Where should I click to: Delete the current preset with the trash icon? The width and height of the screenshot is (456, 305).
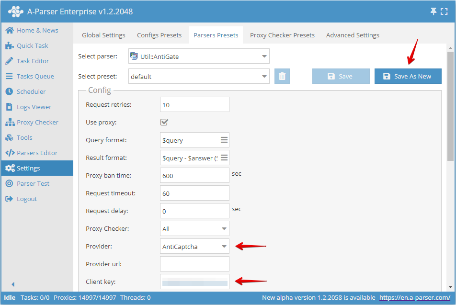click(282, 76)
